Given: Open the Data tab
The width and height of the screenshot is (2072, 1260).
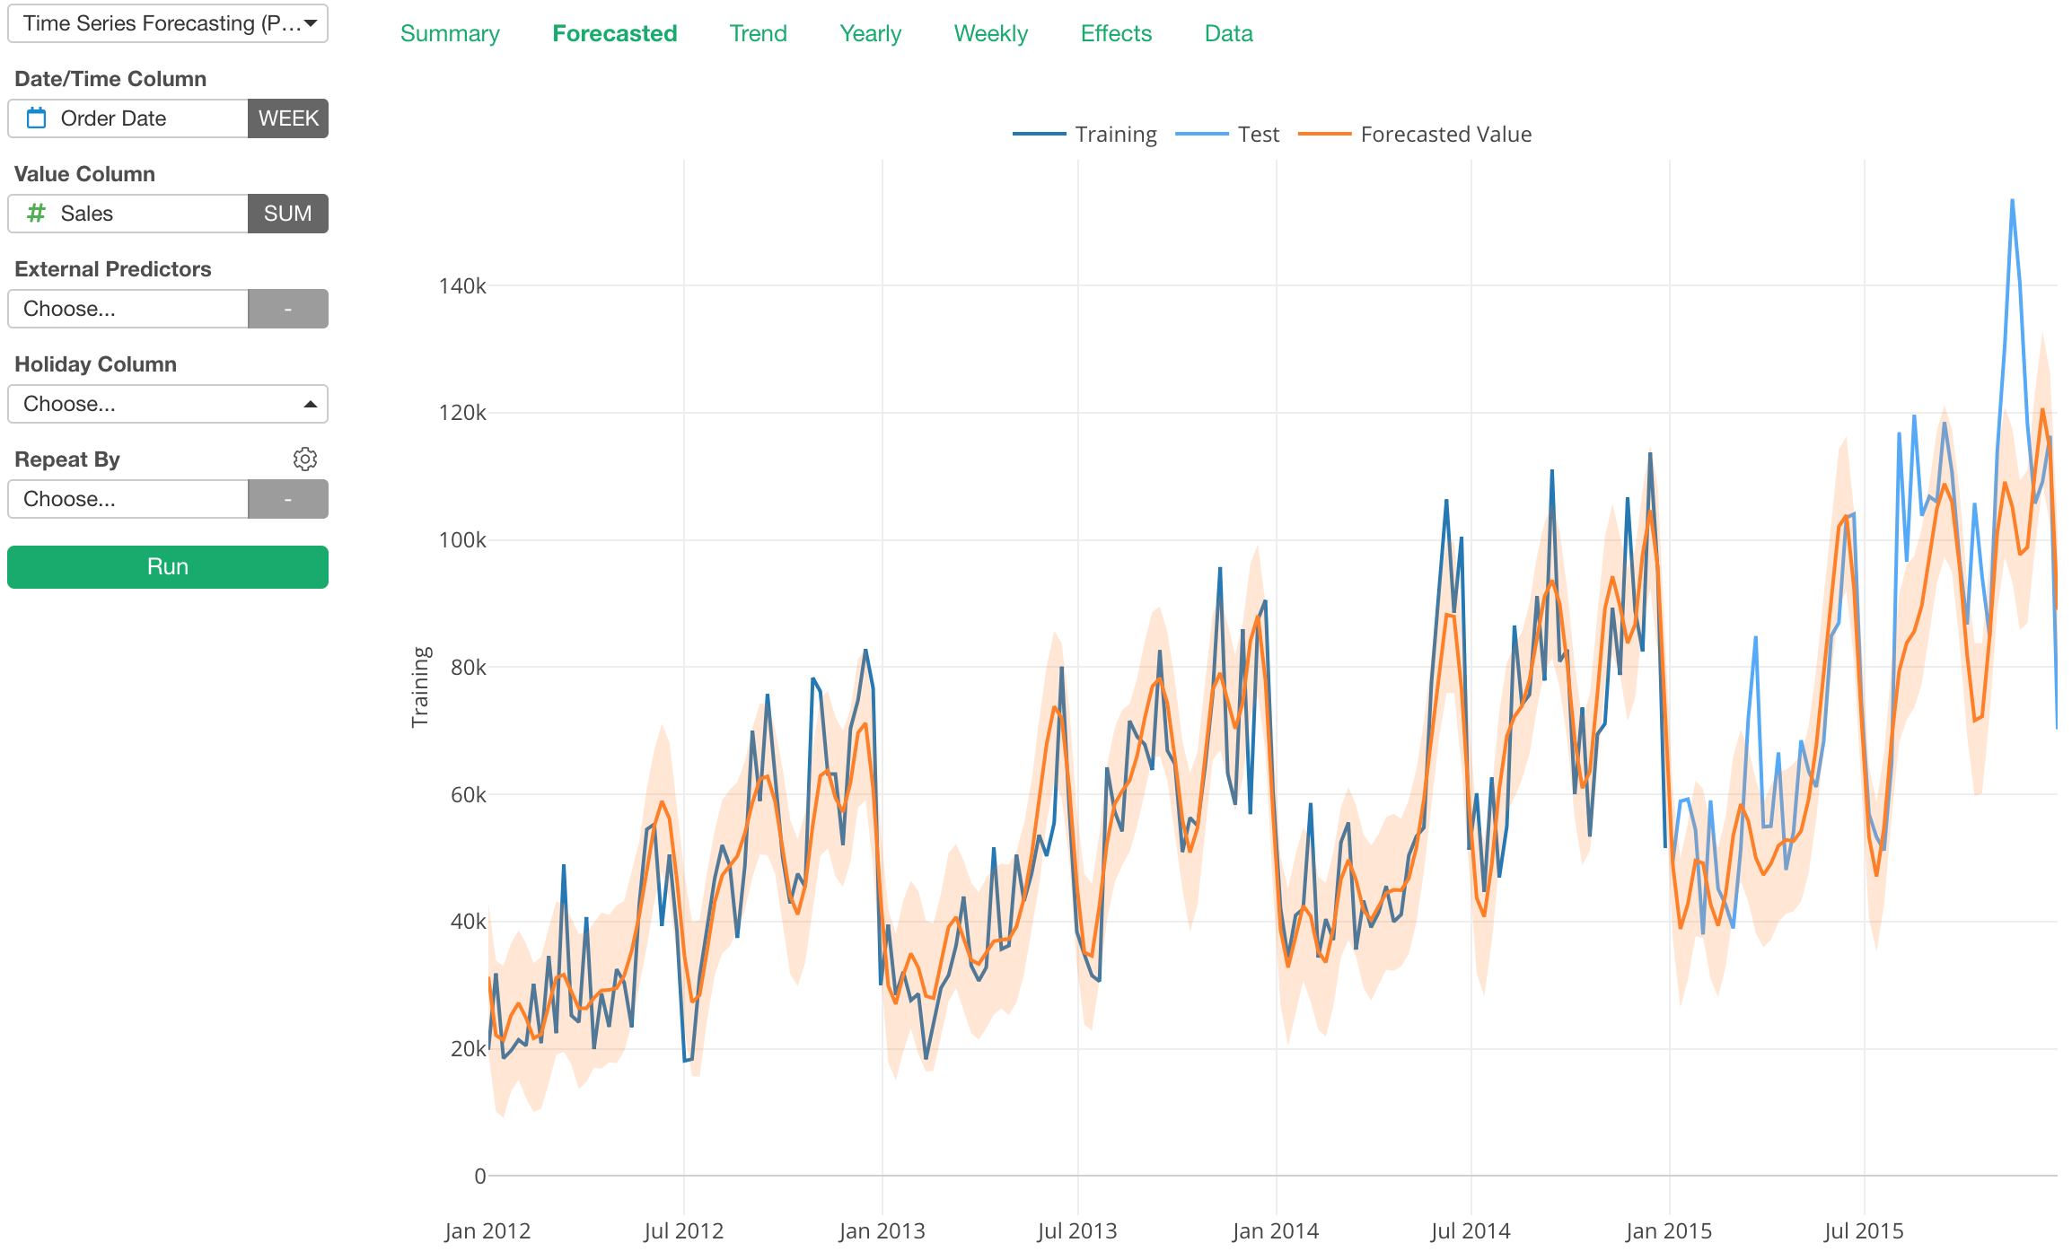Looking at the screenshot, I should [x=1228, y=34].
